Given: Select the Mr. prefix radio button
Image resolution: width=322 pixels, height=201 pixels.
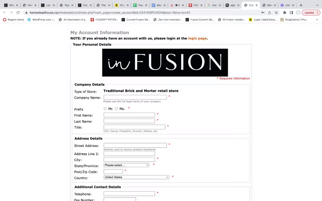Looking at the screenshot, I should pos(105,109).
